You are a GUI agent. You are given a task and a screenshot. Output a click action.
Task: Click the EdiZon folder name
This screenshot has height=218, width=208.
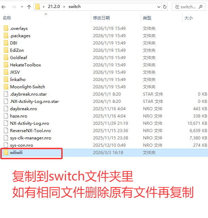click(x=17, y=50)
